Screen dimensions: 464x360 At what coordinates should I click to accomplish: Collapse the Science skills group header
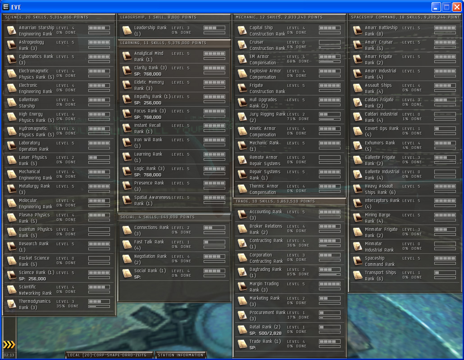click(x=59, y=17)
